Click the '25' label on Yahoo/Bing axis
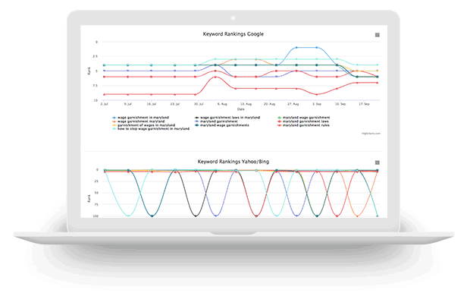470x293 pixels. coord(96,181)
